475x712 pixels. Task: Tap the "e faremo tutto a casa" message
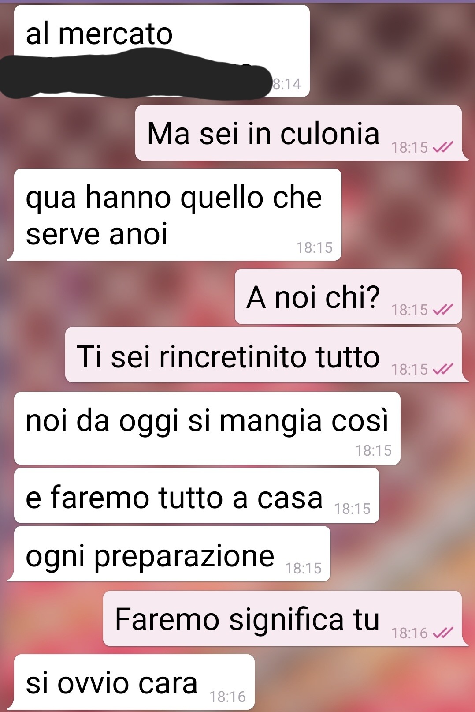click(x=197, y=495)
